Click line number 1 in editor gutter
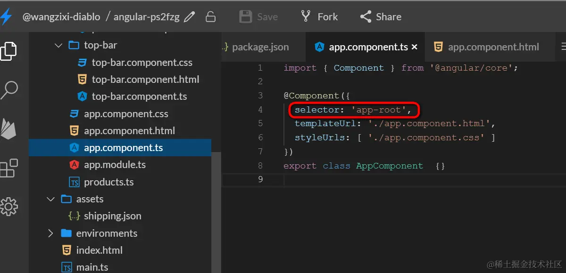 pos(260,68)
